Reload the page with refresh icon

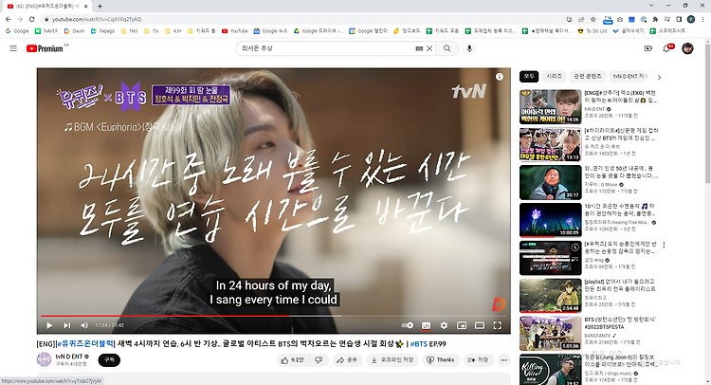[x=31, y=19]
